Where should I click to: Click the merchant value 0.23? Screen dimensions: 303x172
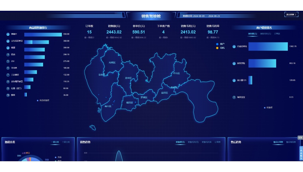tap(291, 97)
